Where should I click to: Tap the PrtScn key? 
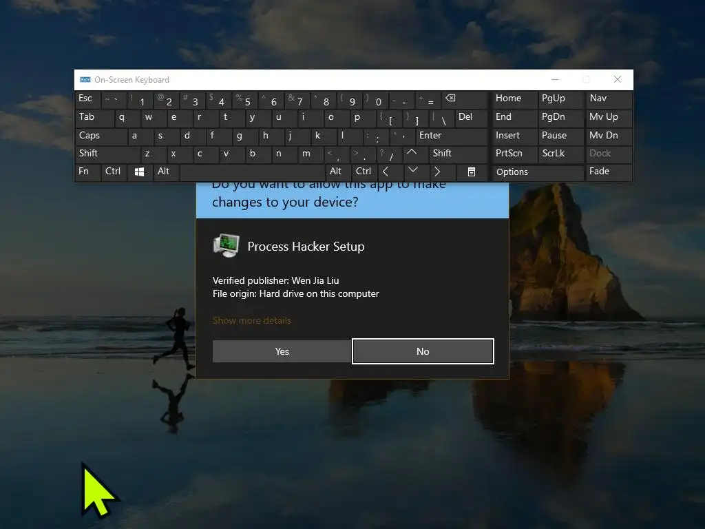pos(514,154)
